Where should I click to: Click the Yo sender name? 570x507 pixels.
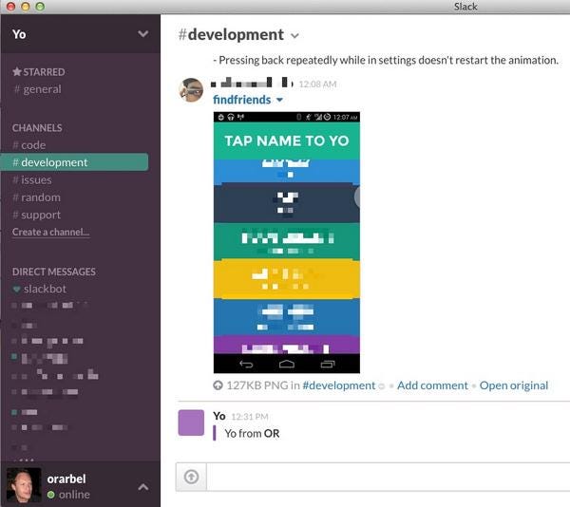click(x=219, y=416)
